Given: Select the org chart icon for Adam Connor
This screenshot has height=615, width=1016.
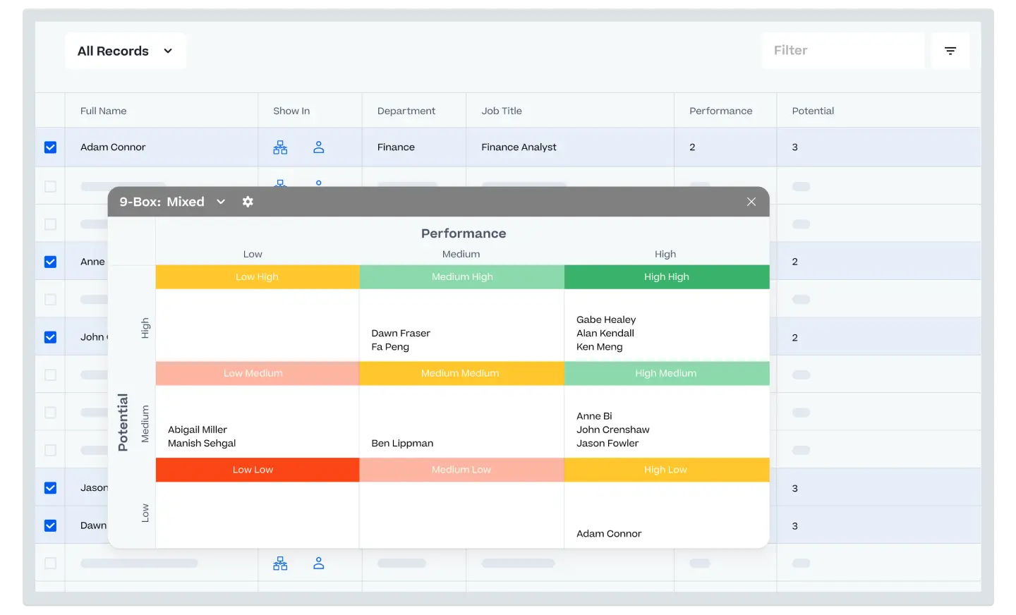Looking at the screenshot, I should coord(280,147).
